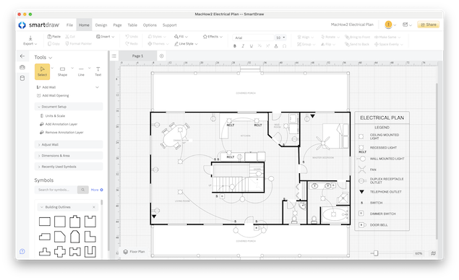This screenshot has height=280, width=459.
Task: Expand the Dimensions & Area section
Action: pyautogui.click(x=69, y=156)
